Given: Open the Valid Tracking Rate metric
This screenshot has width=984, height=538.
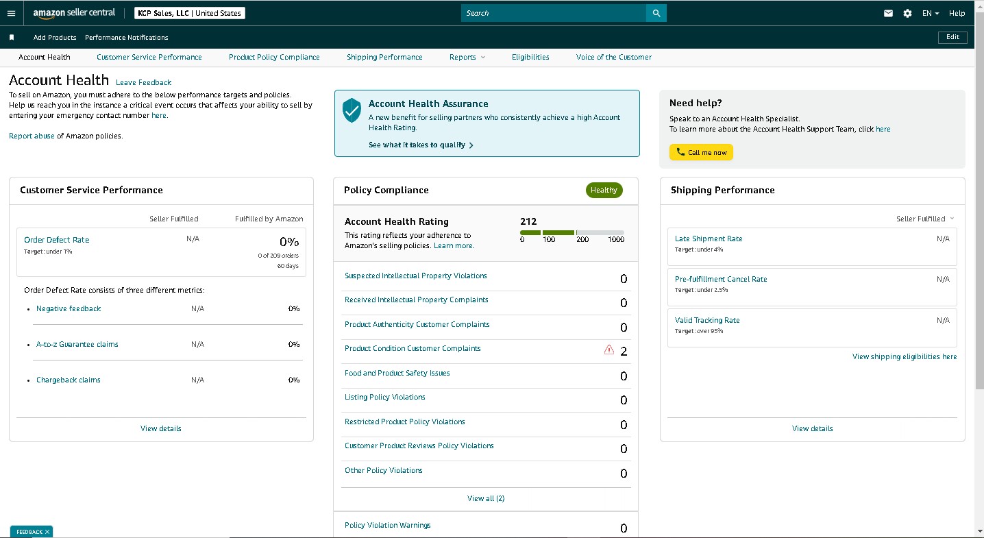Looking at the screenshot, I should pyautogui.click(x=707, y=320).
